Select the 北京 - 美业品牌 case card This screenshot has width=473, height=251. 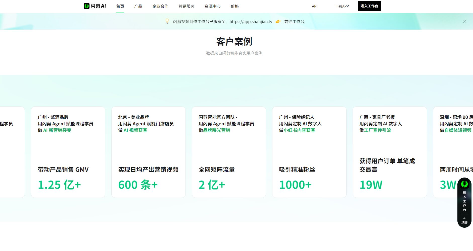tap(149, 152)
